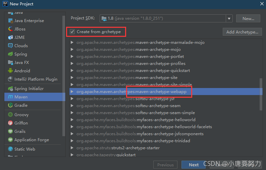
Task: Expand maven-archetype-portlet tree arrow
Action: 72,56
